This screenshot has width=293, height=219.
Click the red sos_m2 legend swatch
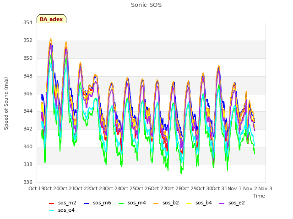pos(52,203)
